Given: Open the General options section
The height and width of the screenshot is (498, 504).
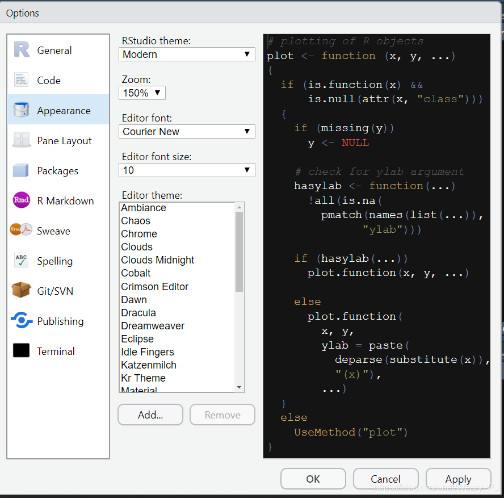Looking at the screenshot, I should tap(58, 50).
